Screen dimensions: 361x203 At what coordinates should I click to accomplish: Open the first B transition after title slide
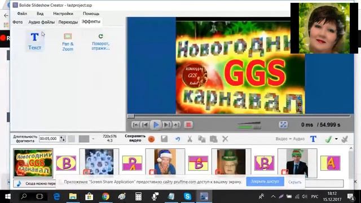click(x=66, y=163)
